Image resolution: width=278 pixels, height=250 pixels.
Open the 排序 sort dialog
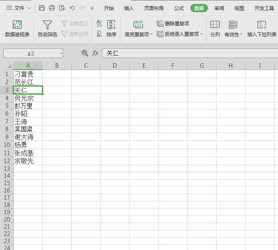tap(111, 29)
